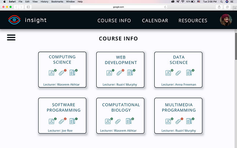Open Computing Science contact profile icon
The width and height of the screenshot is (237, 148).
click(x=51, y=73)
